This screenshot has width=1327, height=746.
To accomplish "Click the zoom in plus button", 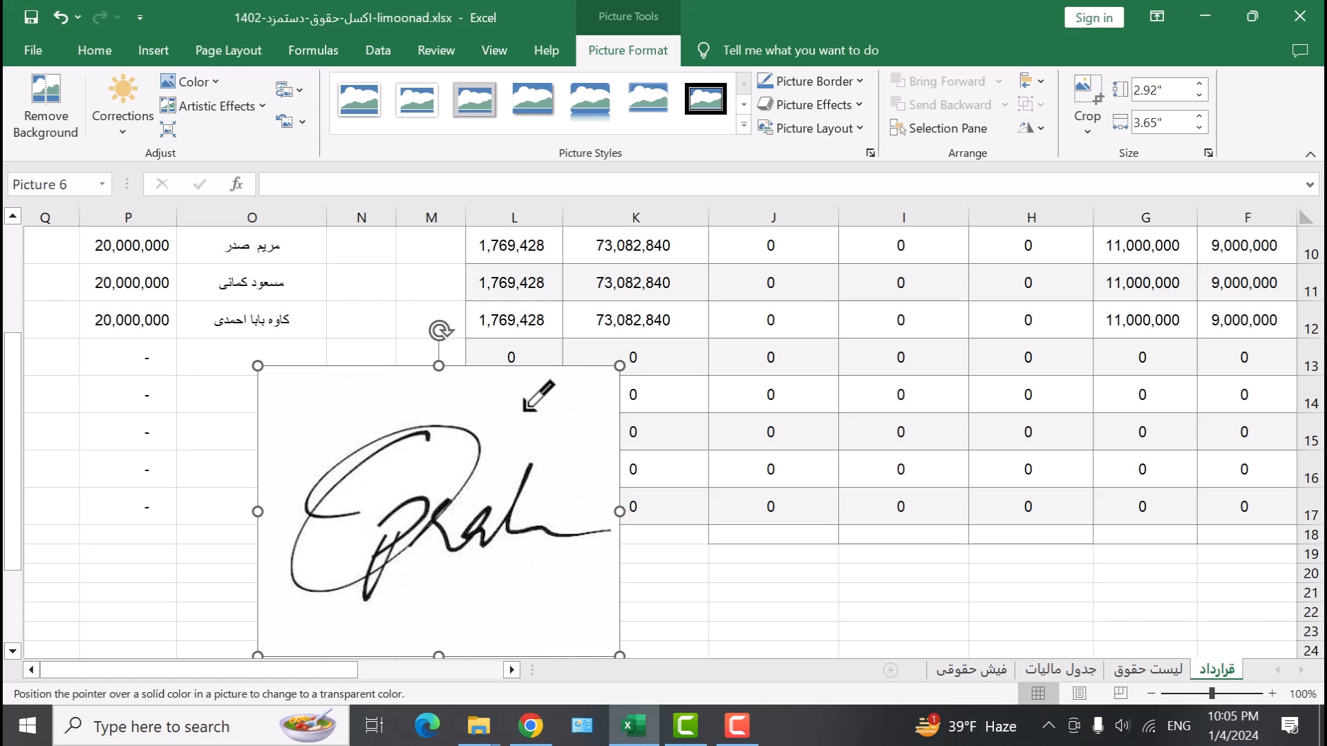I will pos(1272,694).
